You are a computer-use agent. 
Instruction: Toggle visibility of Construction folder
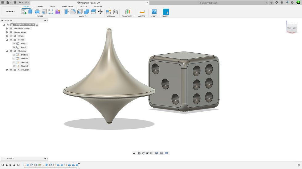tap(11, 70)
